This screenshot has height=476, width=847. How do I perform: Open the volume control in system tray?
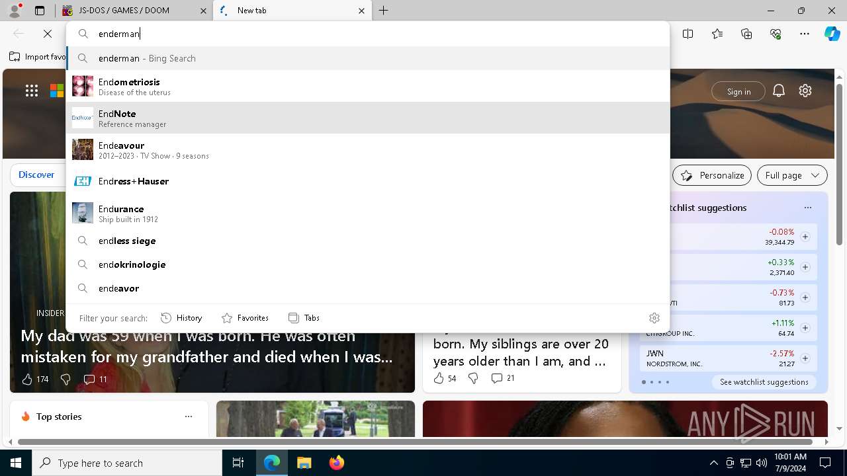762,463
